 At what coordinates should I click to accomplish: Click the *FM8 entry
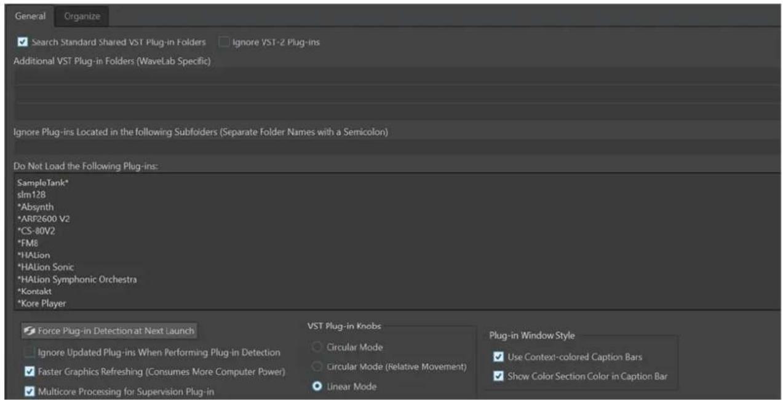pyautogui.click(x=29, y=243)
